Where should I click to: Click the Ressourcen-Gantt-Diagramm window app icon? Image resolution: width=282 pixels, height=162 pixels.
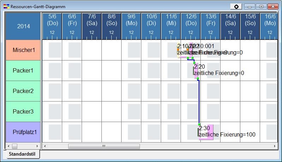[6, 7]
